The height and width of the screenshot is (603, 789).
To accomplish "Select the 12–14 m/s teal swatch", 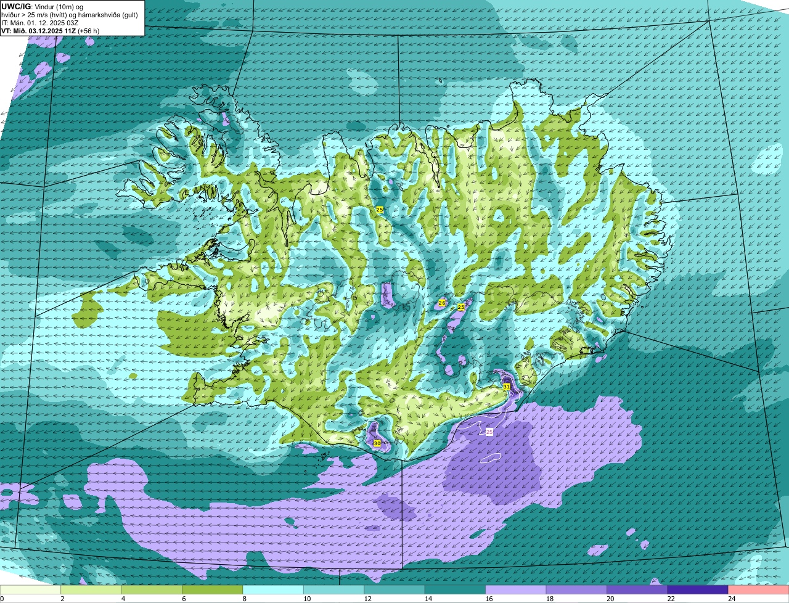I will coord(394,589).
